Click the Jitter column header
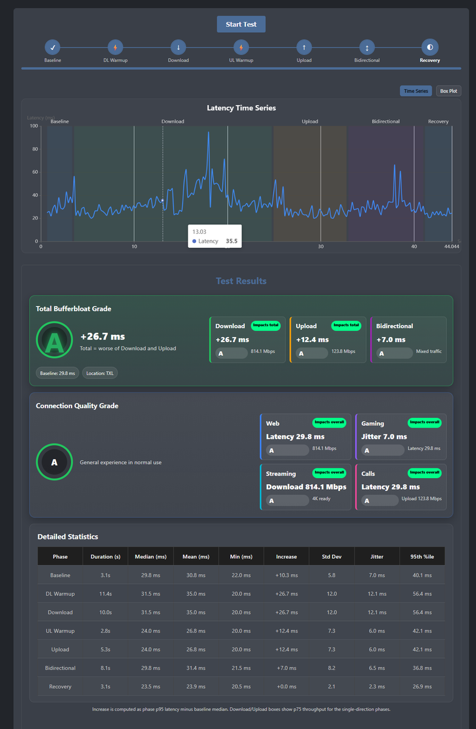 pyautogui.click(x=377, y=556)
